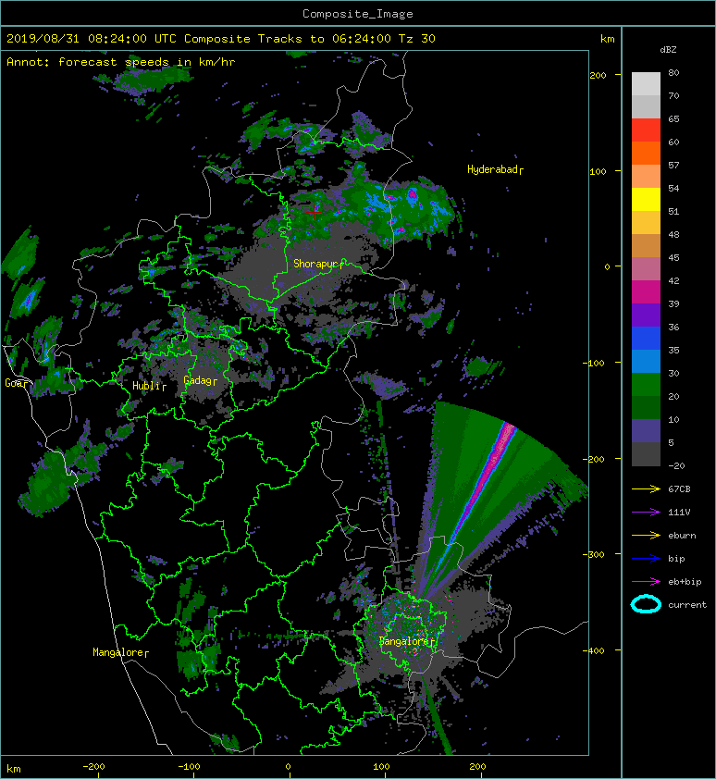Screen dimensions: 716x779
Task: Pick the light orange swatch below 57
Action: pyautogui.click(x=646, y=177)
